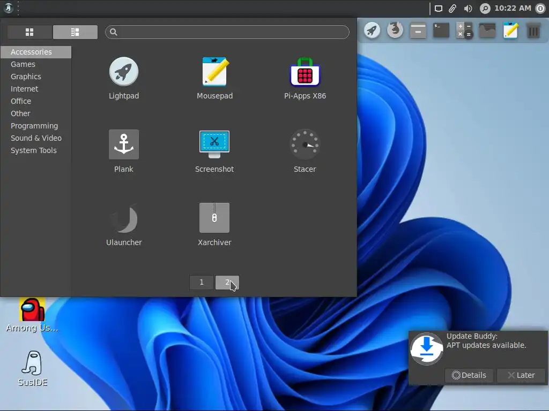Image resolution: width=549 pixels, height=411 pixels.
Task: Open Ulauncher application
Action: (x=124, y=225)
